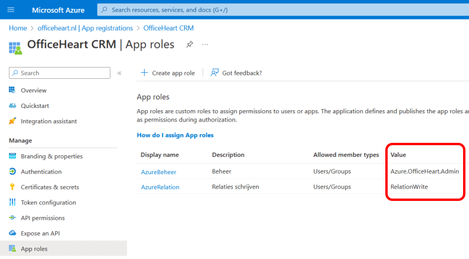The width and height of the screenshot is (469, 259).
Task: Go to Home breadcrumb
Action: tap(18, 28)
